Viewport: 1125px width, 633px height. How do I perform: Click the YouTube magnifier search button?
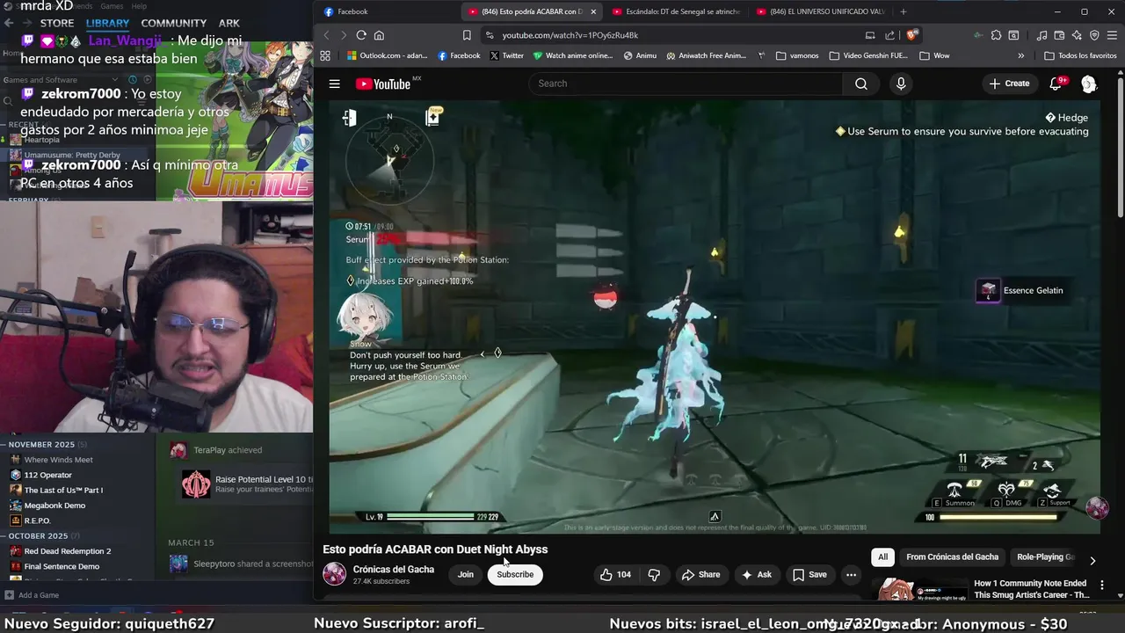pyautogui.click(x=861, y=84)
